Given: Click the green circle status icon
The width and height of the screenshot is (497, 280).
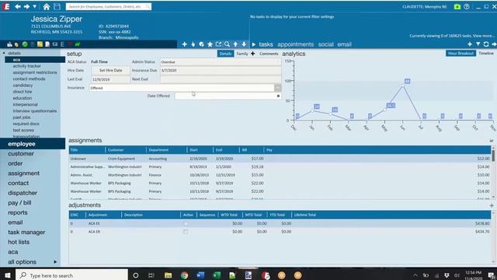Looking at the screenshot, I should pyautogui.click(x=25, y=44).
